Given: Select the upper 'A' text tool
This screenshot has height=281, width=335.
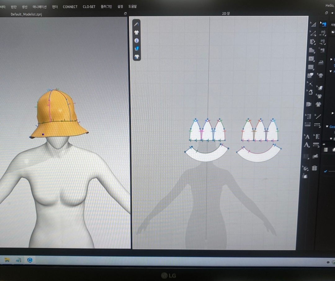Looking at the screenshot, I should pyautogui.click(x=307, y=136).
